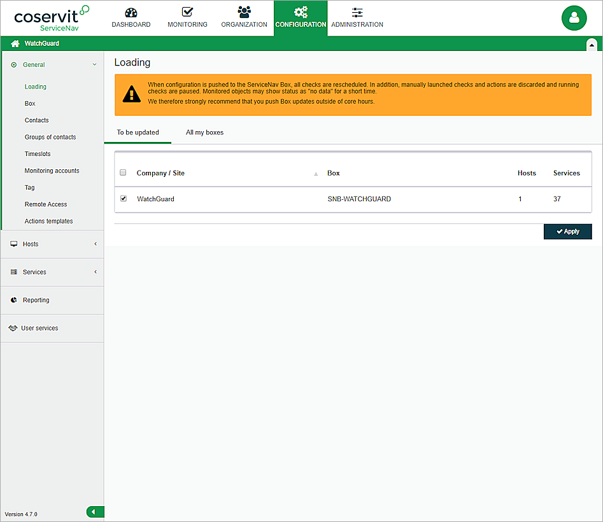Viewport: 603px width, 522px height.
Task: Open the Dashboard gauge icon
Action: click(131, 12)
